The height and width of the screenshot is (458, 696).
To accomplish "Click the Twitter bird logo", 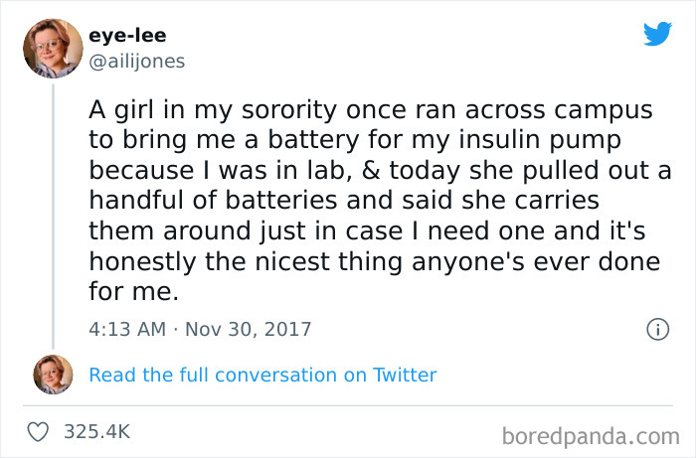I will (657, 34).
